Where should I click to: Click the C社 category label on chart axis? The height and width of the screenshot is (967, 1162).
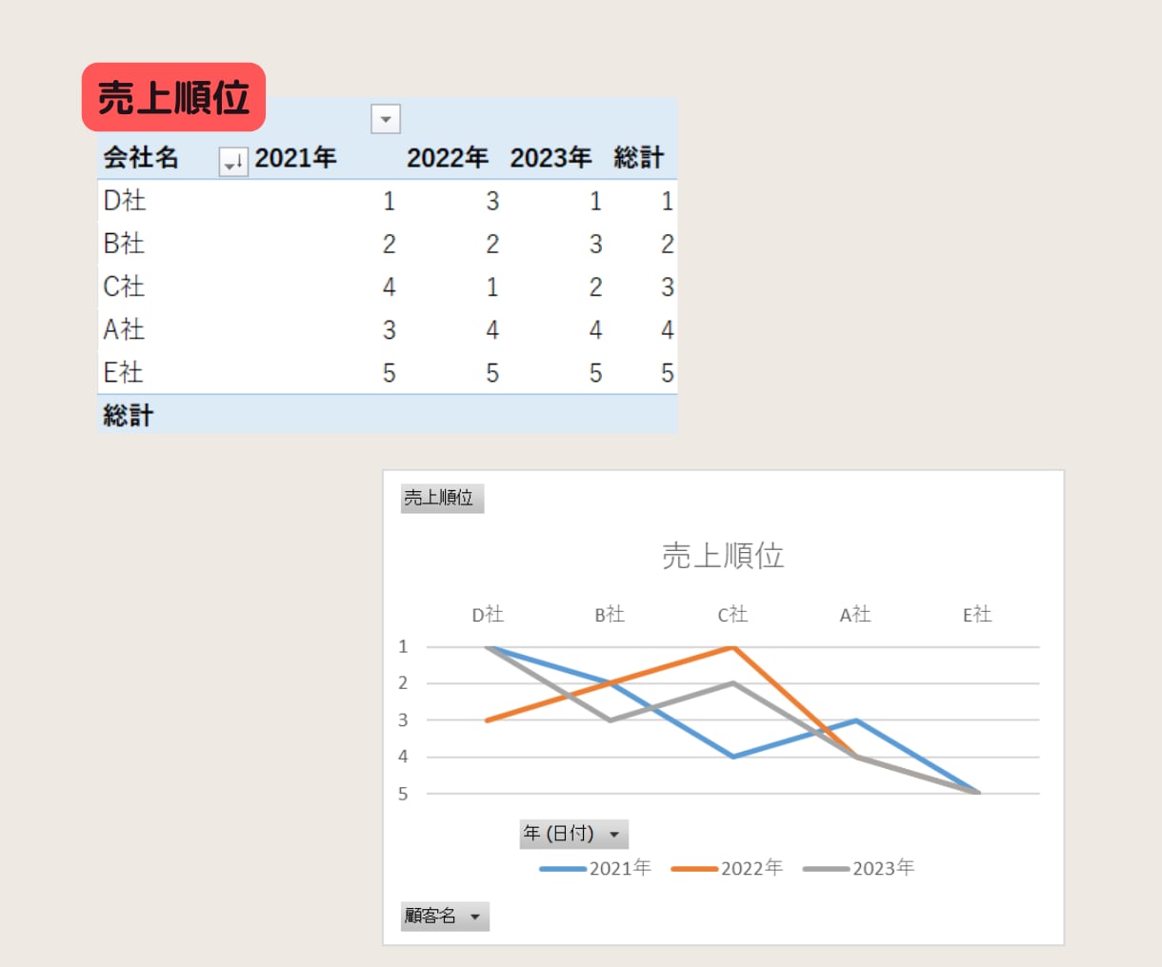tap(732, 615)
